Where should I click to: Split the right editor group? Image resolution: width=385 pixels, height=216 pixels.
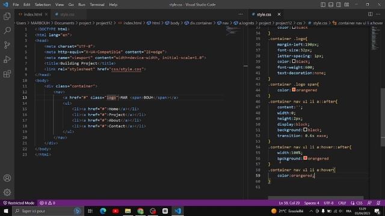coord(370,14)
